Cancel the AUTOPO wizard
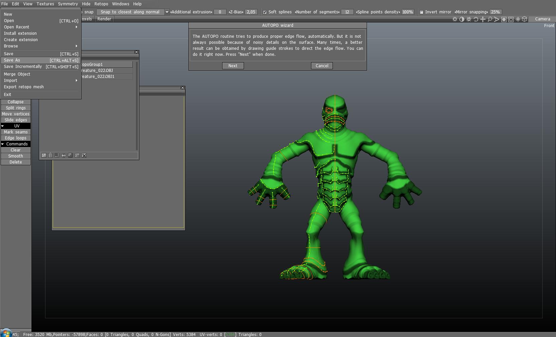 tap(322, 66)
